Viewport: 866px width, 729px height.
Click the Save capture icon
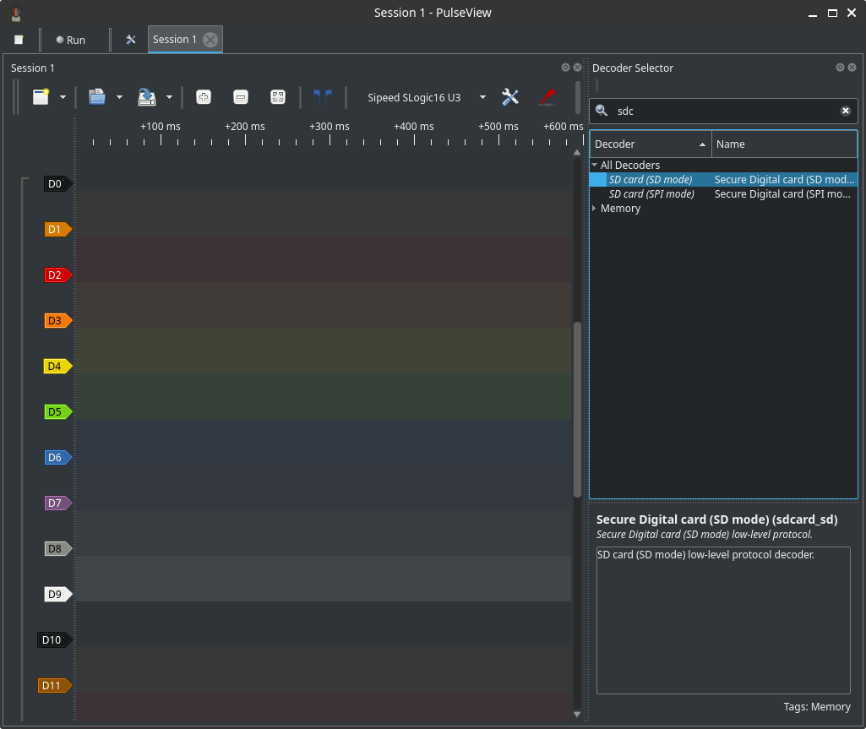[147, 97]
